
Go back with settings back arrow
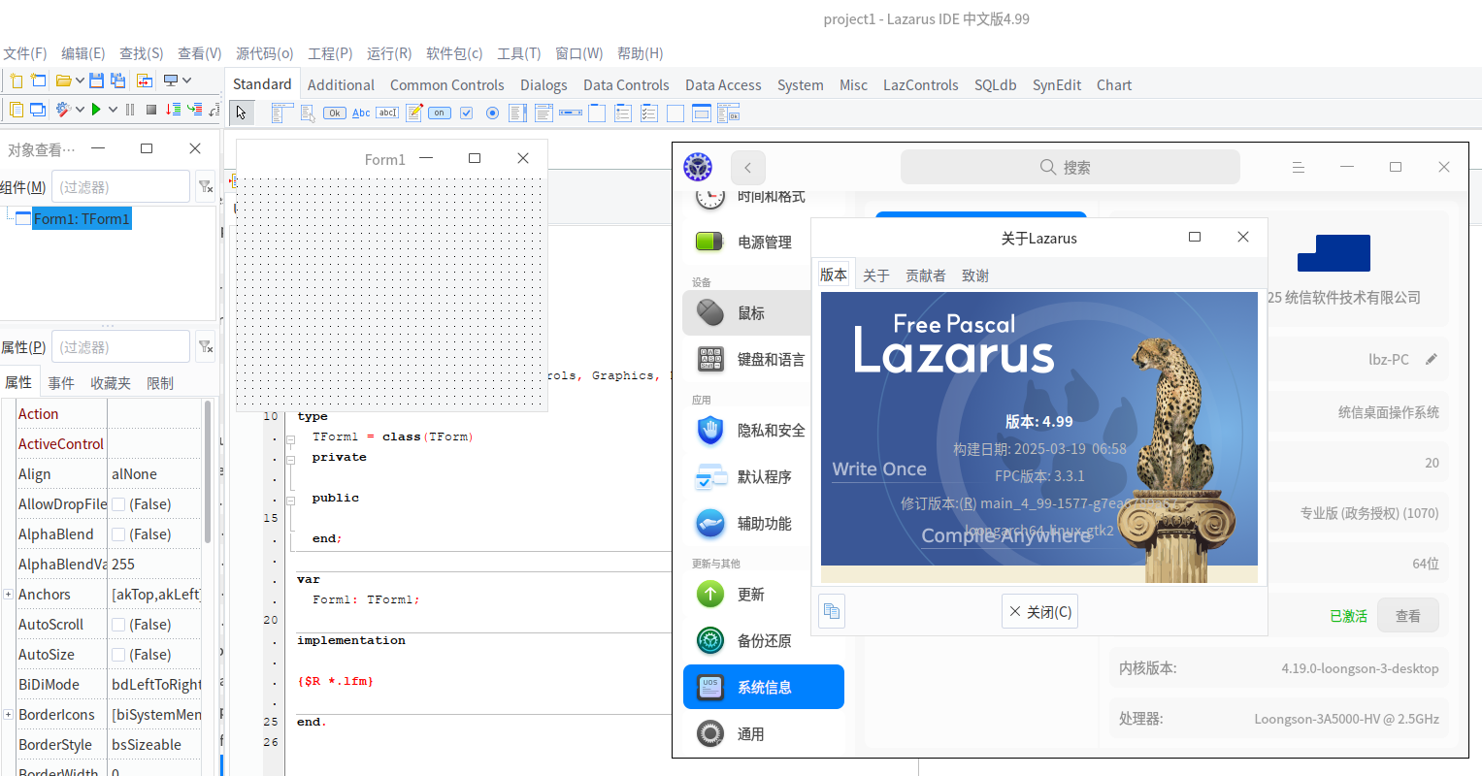click(x=748, y=167)
